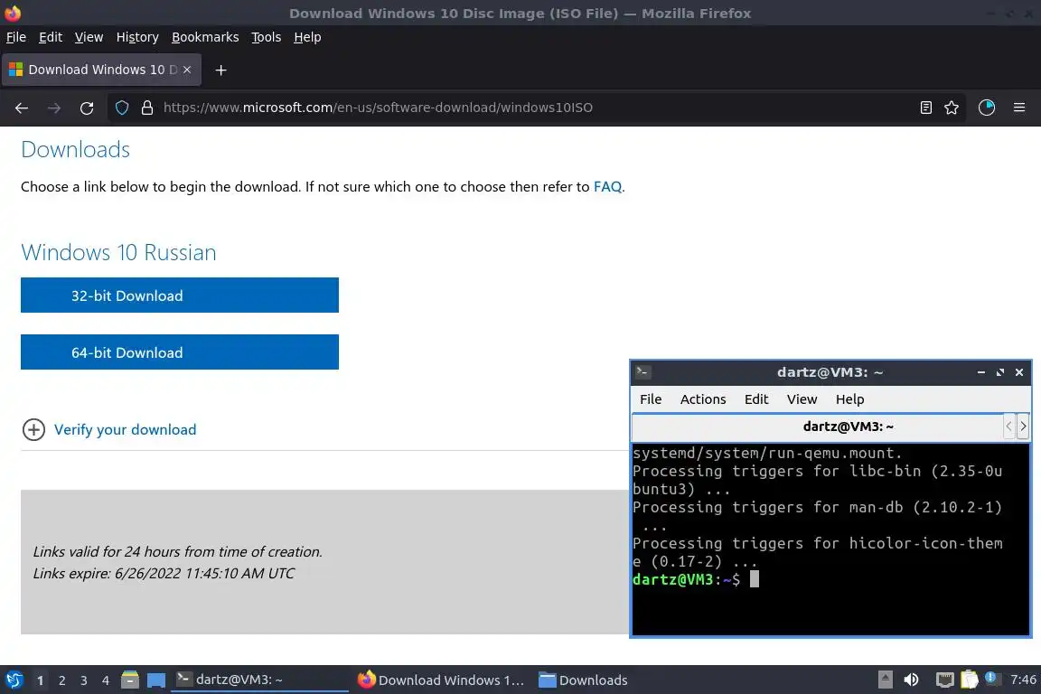Open Firefox Bookmarks menu
1041x694 pixels.
click(205, 37)
